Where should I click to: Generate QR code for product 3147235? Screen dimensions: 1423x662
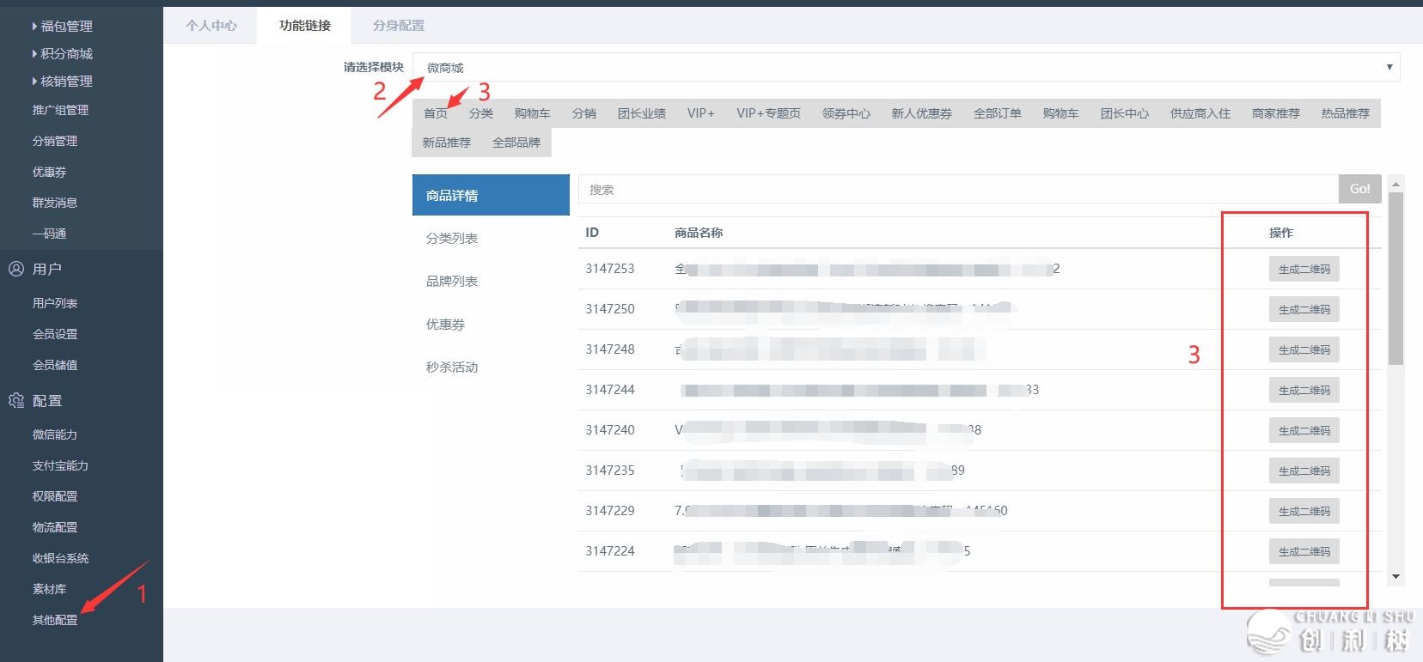click(1304, 471)
